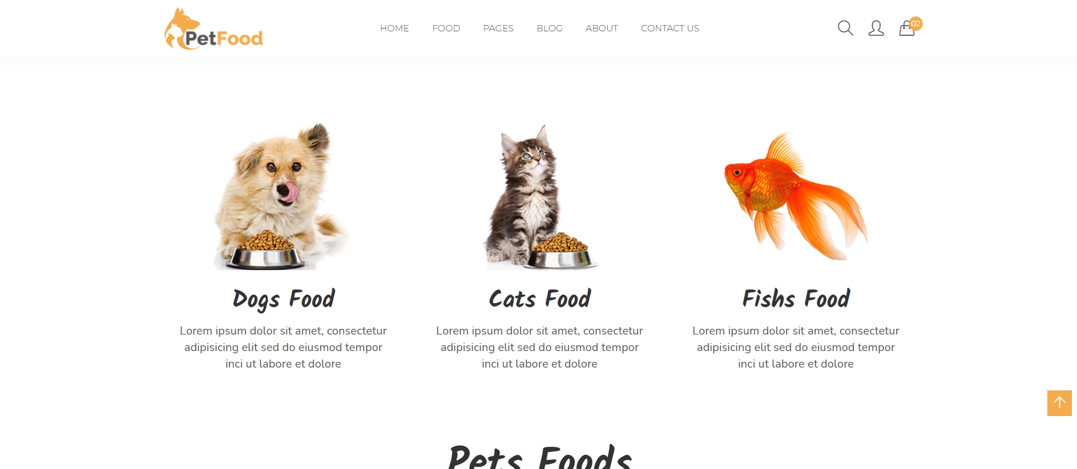Click the kitten with food bowl image

(539, 196)
